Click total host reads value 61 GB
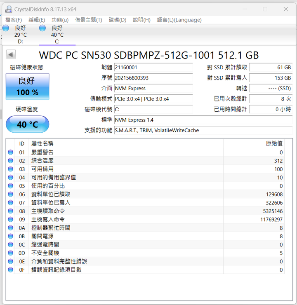This screenshot has height=305, width=297. (271, 68)
